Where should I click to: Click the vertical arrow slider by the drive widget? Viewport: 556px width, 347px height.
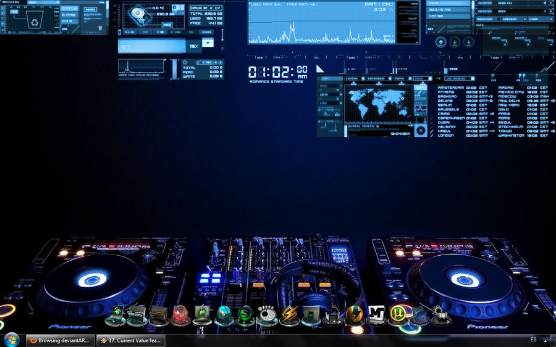point(222,35)
